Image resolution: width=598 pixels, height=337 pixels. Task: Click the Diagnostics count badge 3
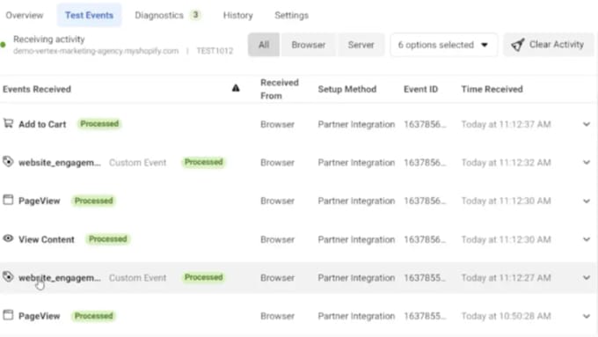[x=195, y=15]
